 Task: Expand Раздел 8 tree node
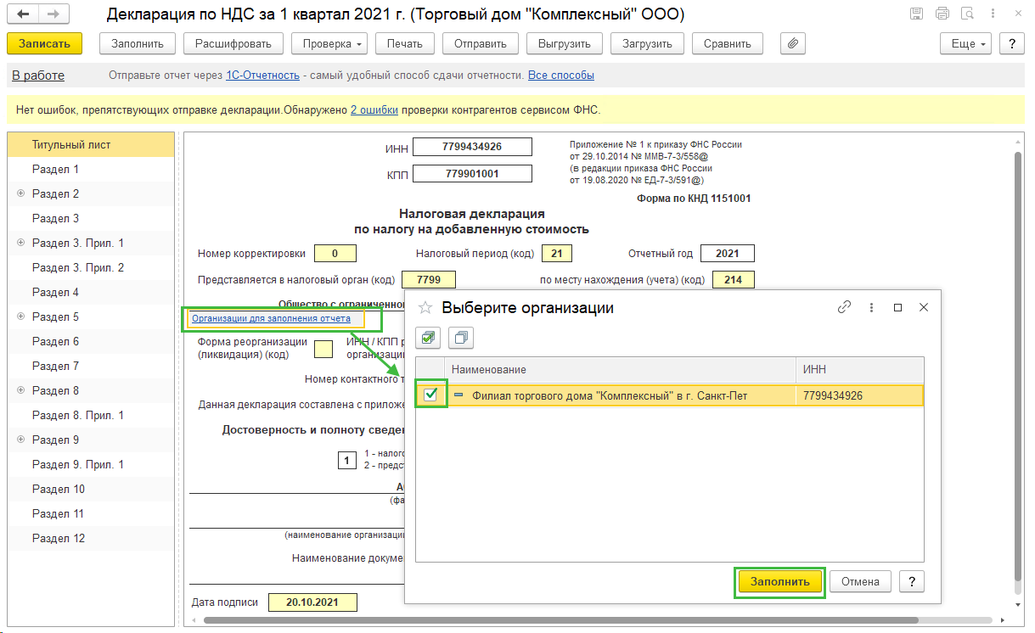click(20, 390)
